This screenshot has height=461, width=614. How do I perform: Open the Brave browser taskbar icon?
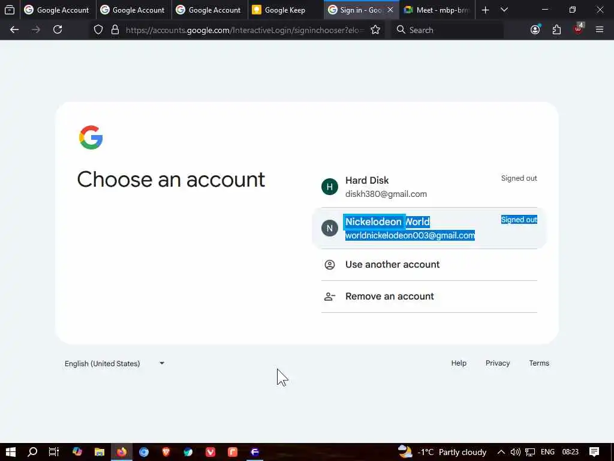tap(166, 452)
